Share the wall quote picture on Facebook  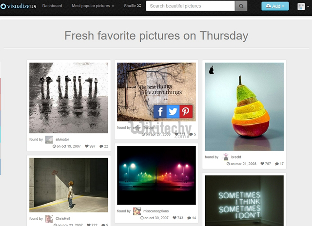pyautogui.click(x=160, y=111)
